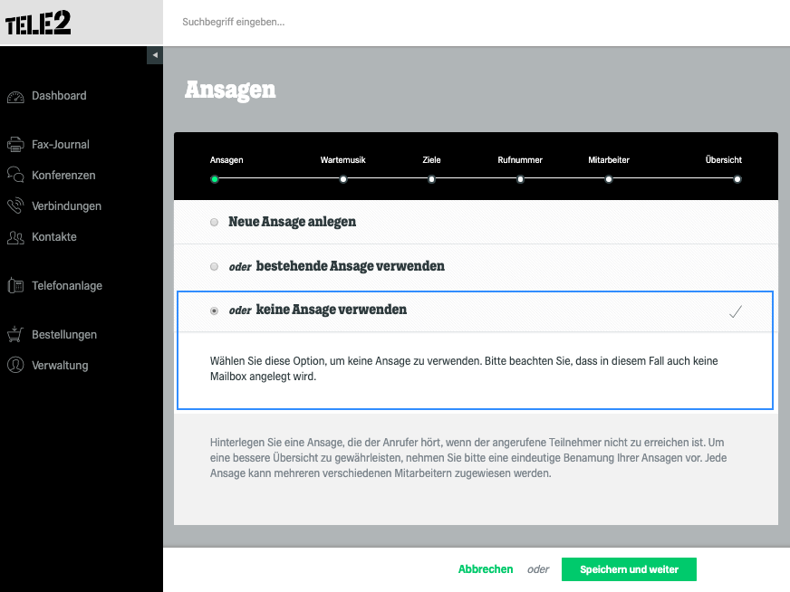
Task: Open the Dashboard speedometer icon
Action: tap(15, 97)
